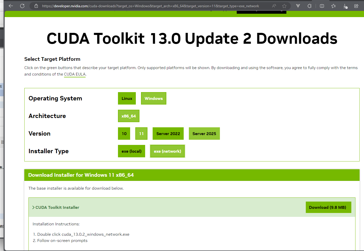Choose x86_64 architecture
This screenshot has width=364, height=251.
pyautogui.click(x=129, y=116)
